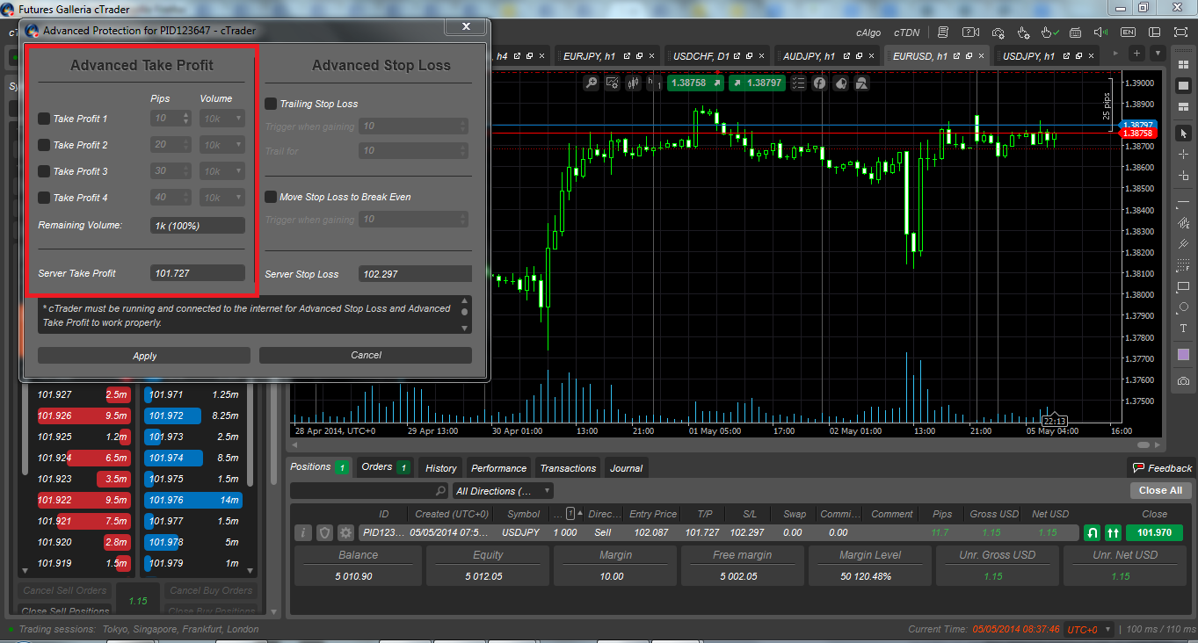The width and height of the screenshot is (1198, 643).
Task: Open the Feedback link
Action: 1162,468
